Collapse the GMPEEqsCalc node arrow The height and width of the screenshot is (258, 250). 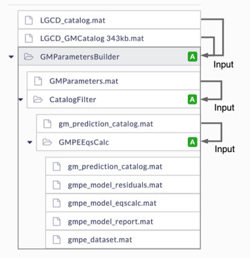click(x=30, y=143)
